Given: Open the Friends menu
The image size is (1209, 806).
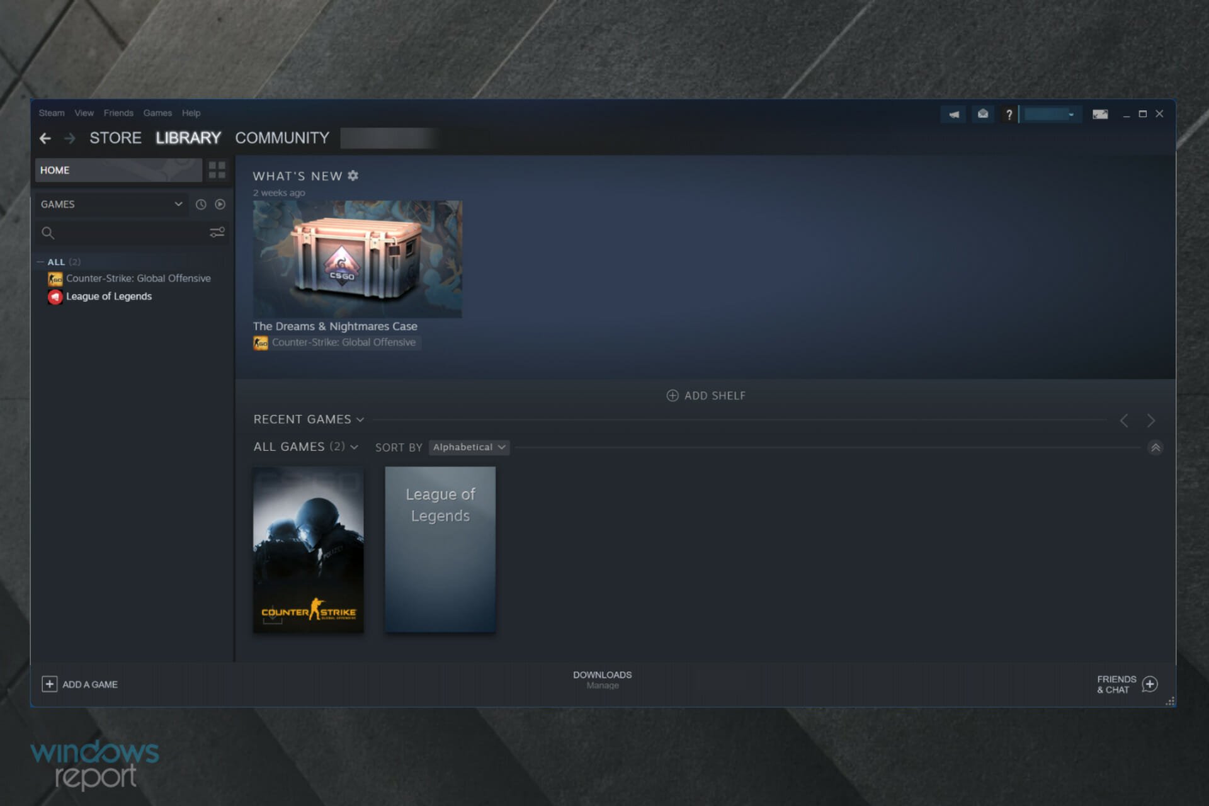Looking at the screenshot, I should pos(118,113).
